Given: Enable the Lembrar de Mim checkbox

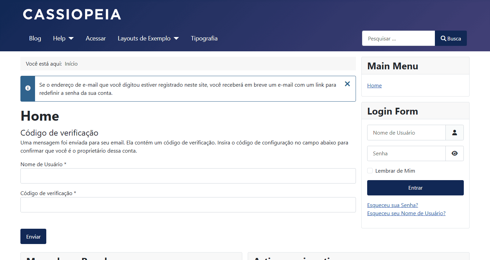Looking at the screenshot, I should (370, 171).
